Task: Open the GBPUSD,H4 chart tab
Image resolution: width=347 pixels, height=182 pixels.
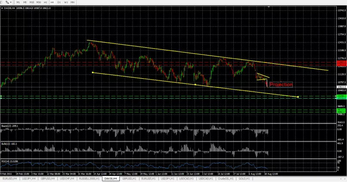Action: pyautogui.click(x=48, y=179)
